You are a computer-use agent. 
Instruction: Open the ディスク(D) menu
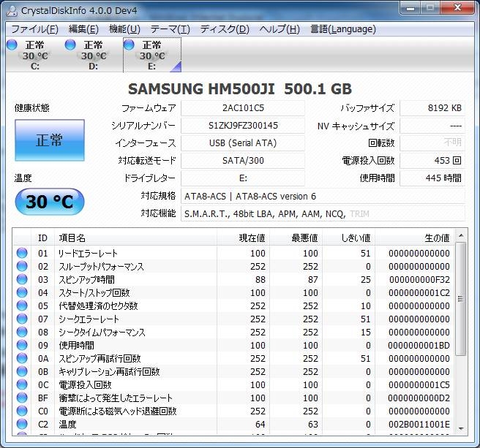224,29
